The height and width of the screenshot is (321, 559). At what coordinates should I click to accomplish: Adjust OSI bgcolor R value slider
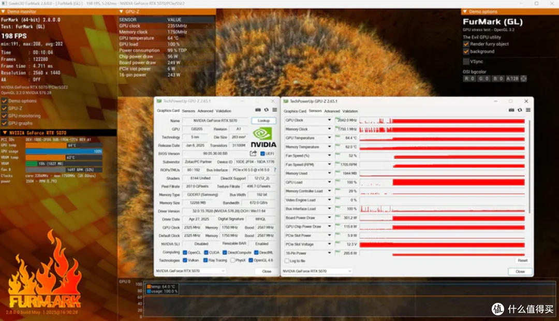(x=469, y=79)
